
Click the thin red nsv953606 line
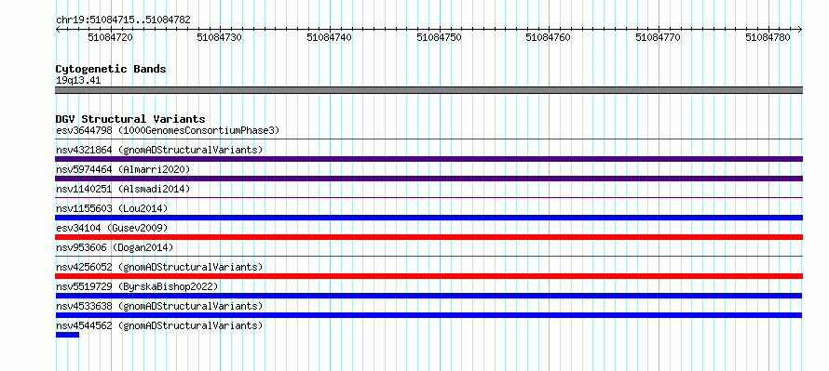click(428, 257)
